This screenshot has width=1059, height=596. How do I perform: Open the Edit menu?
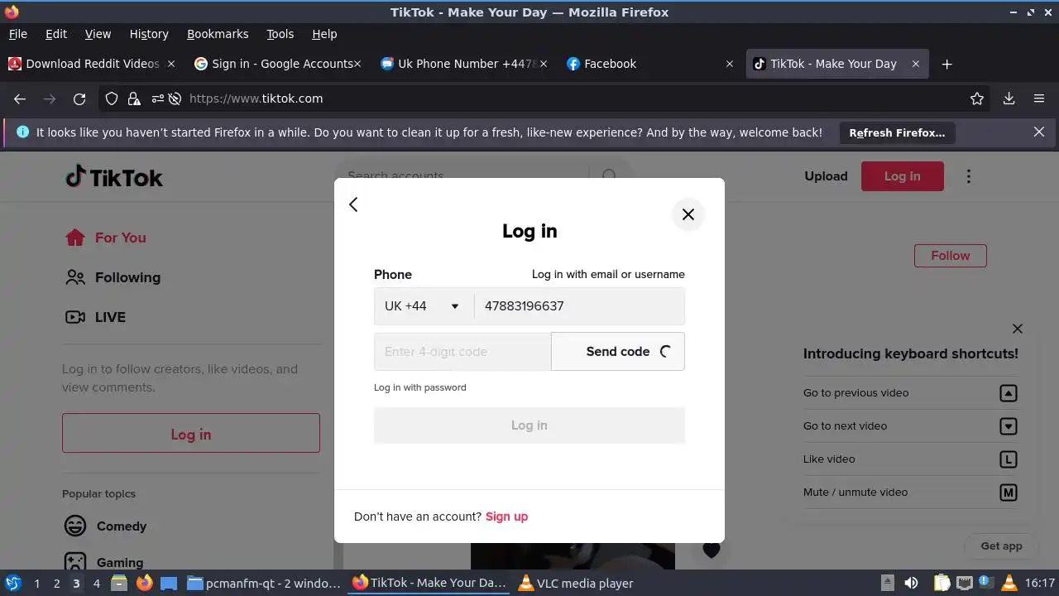point(56,34)
